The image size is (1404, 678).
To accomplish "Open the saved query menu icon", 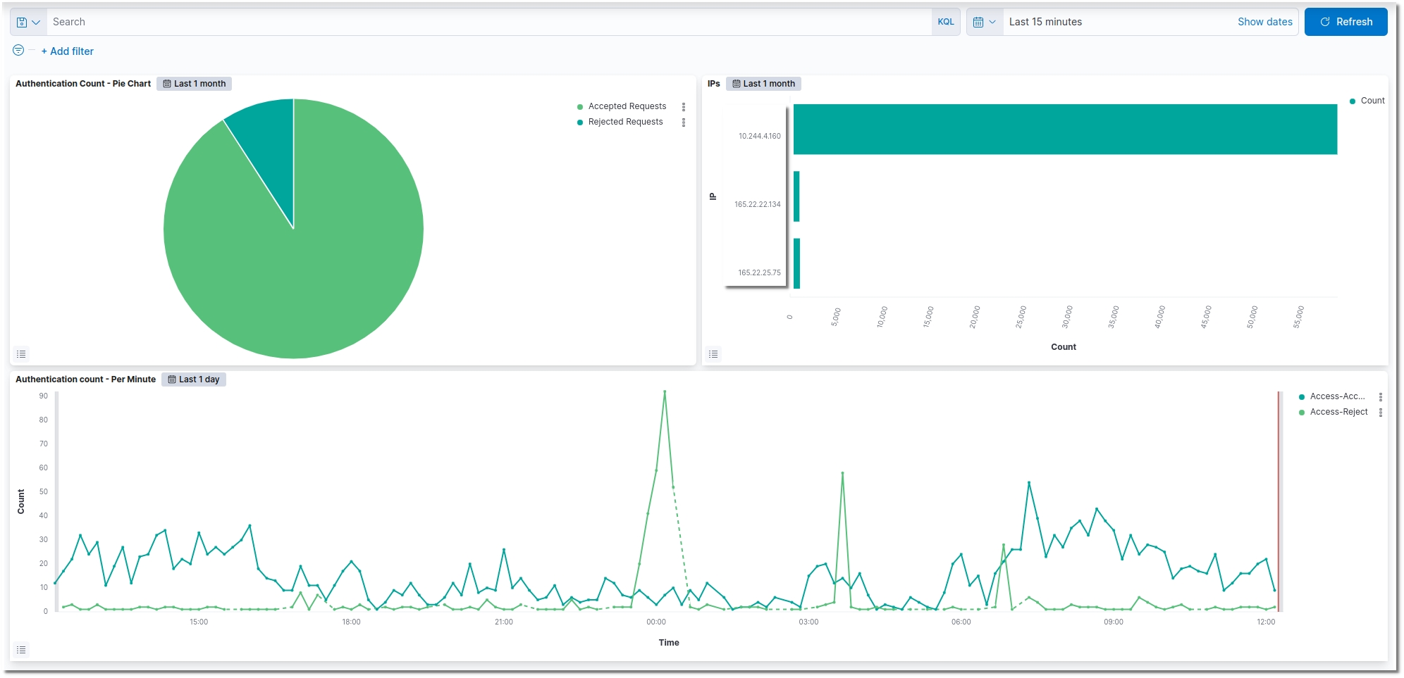I will [28, 23].
